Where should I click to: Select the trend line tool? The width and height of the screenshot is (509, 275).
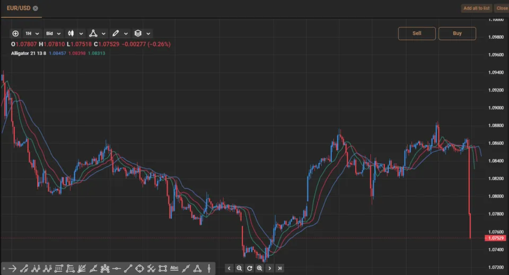click(x=24, y=269)
